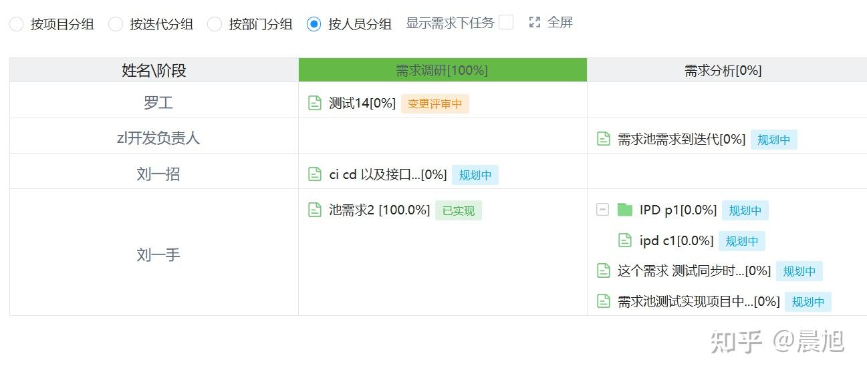Select the 按迭代分组 radio button
This screenshot has width=867, height=376.
116,24
